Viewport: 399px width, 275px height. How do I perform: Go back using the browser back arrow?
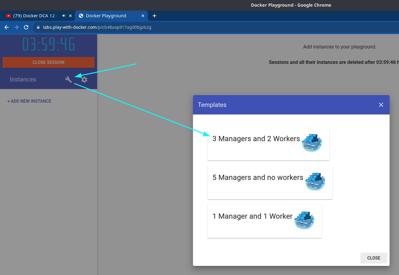(x=6, y=27)
